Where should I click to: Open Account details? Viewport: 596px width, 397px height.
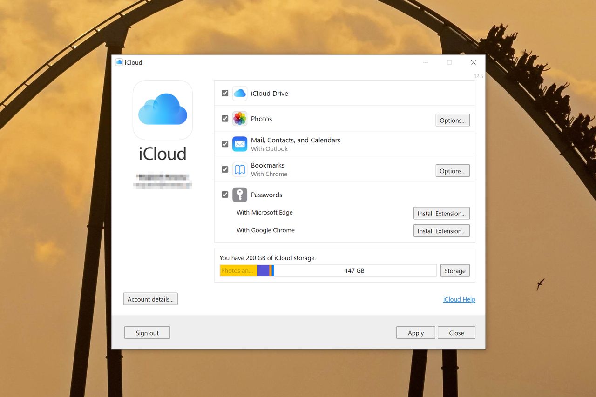pyautogui.click(x=150, y=299)
